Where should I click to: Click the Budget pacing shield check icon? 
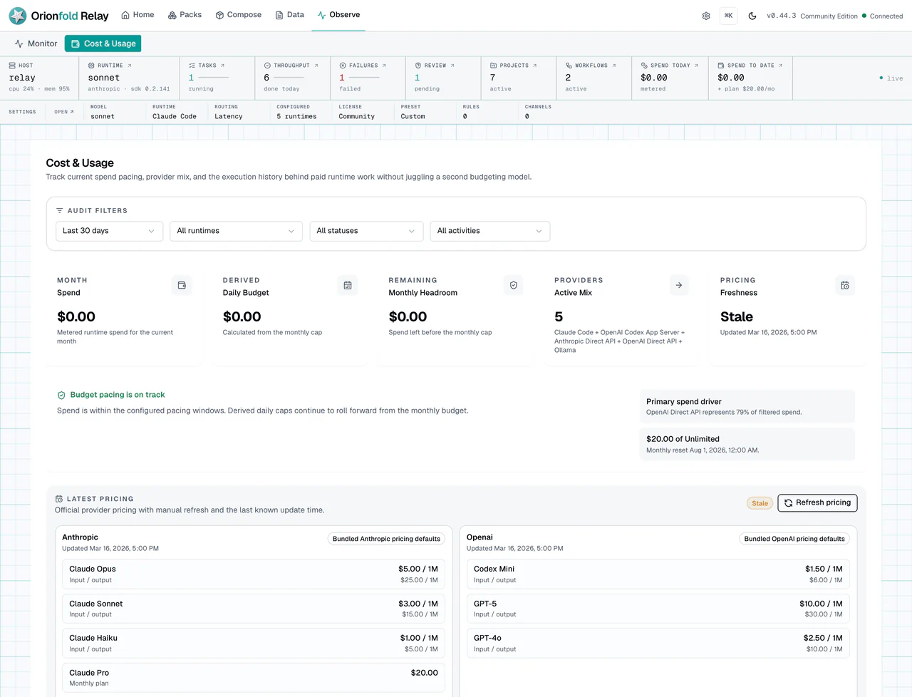(61, 395)
